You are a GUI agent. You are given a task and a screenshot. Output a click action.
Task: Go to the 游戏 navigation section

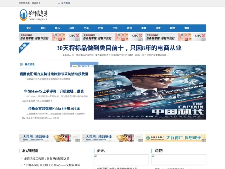[x=129, y=28]
